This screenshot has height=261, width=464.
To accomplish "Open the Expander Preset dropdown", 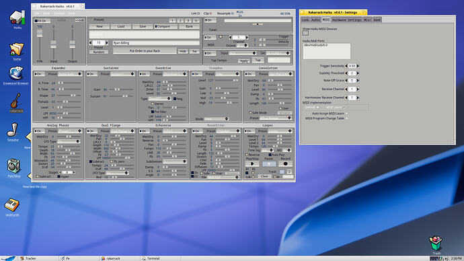I will (x=69, y=74).
